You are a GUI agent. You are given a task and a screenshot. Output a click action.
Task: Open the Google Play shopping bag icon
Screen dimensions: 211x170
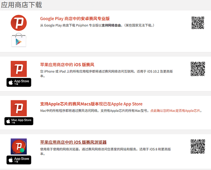(19, 40)
